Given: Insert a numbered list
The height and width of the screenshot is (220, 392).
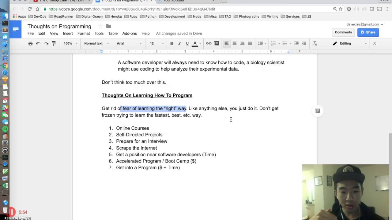Looking at the screenshot, I should coord(273,43).
